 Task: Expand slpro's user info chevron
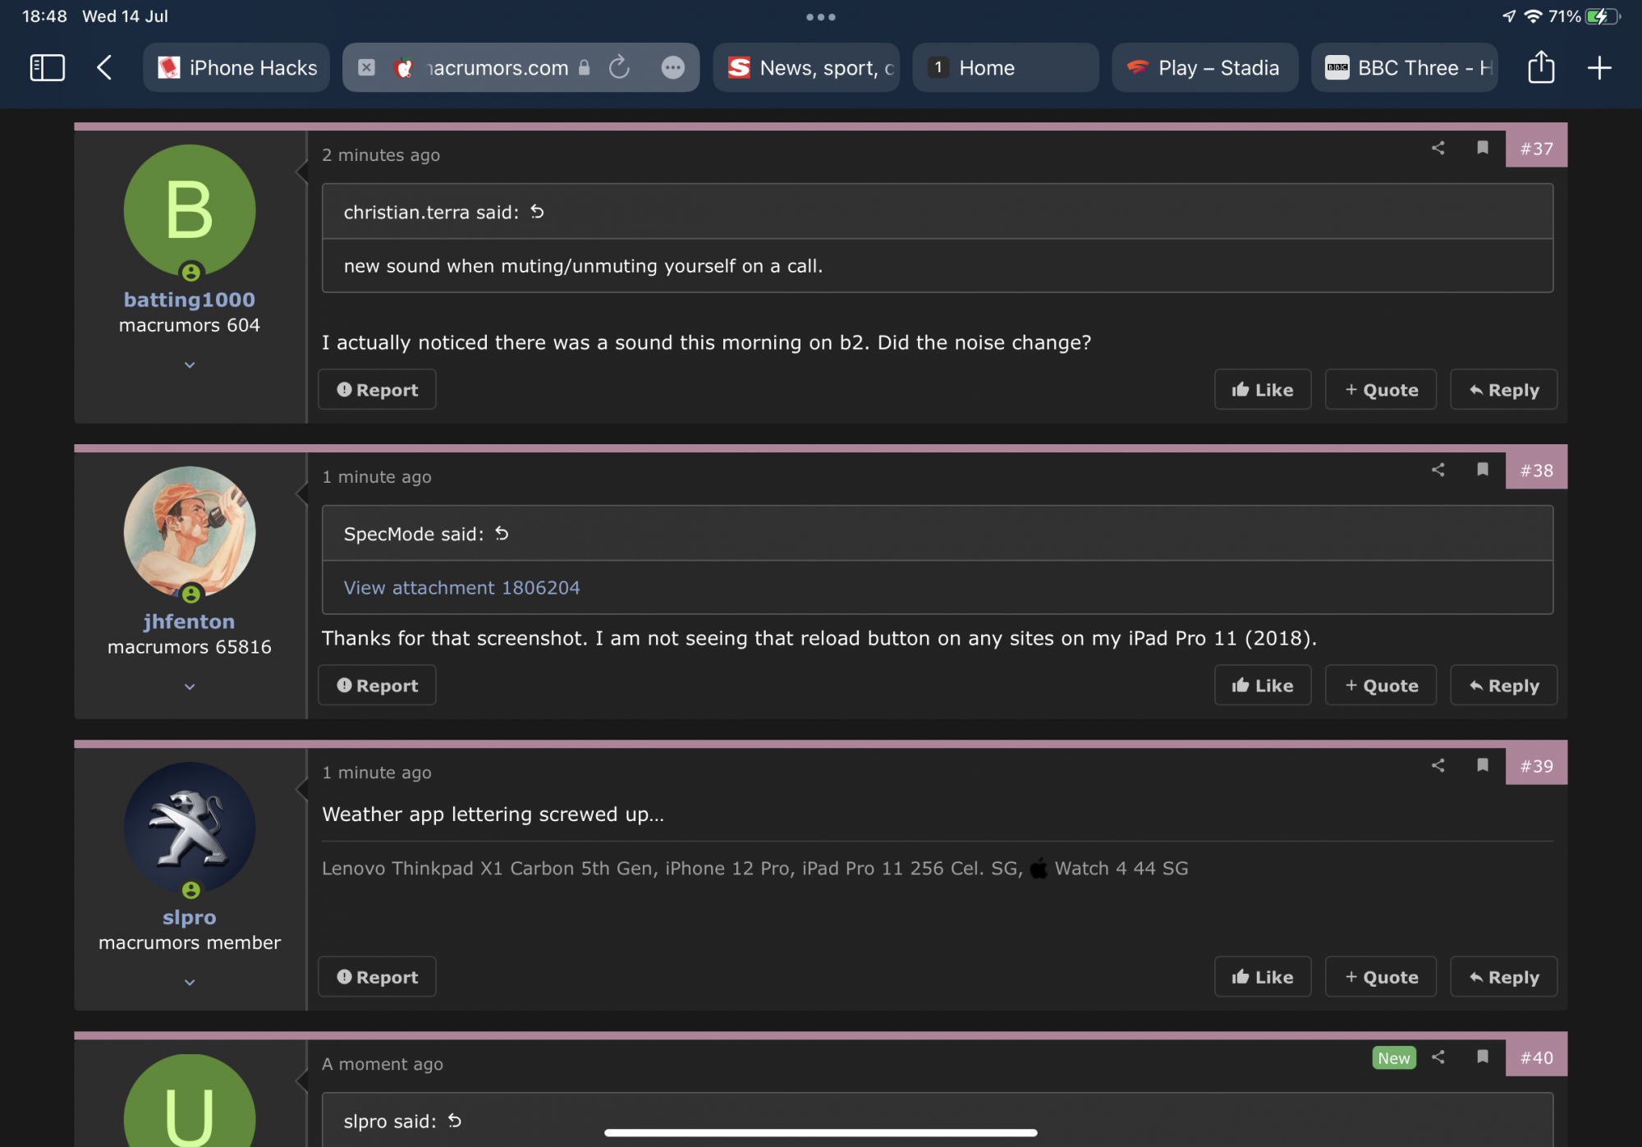pos(190,982)
